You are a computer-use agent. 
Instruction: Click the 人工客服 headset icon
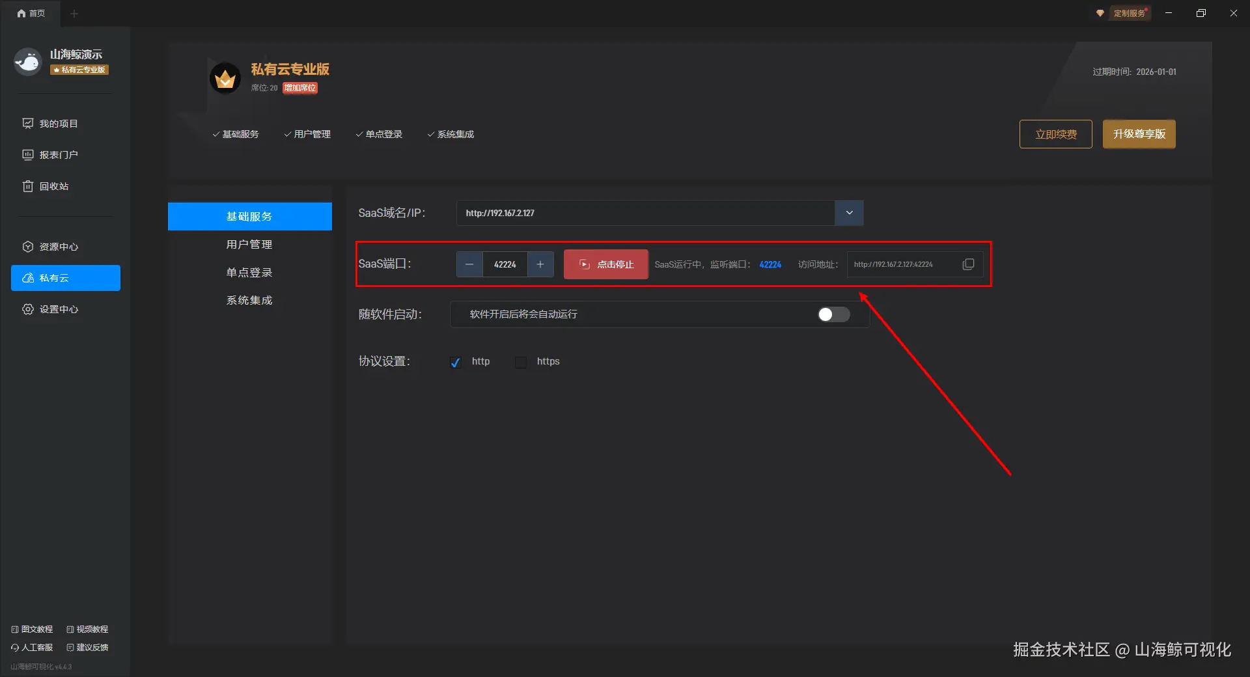15,648
